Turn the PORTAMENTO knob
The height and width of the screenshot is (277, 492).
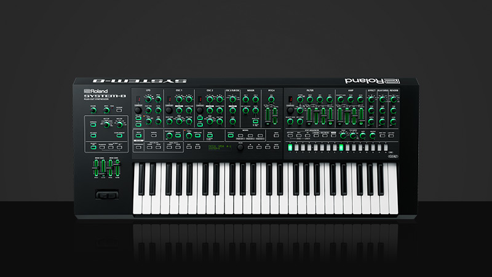pyautogui.click(x=169, y=135)
